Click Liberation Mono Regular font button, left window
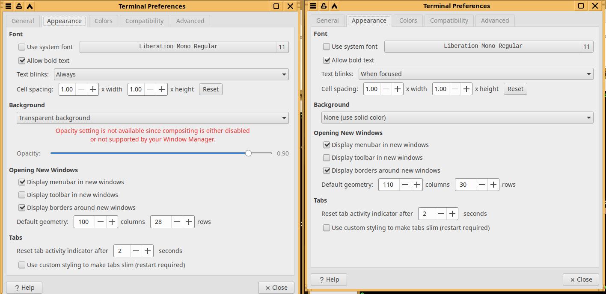This screenshot has height=294, width=606. 184,47
